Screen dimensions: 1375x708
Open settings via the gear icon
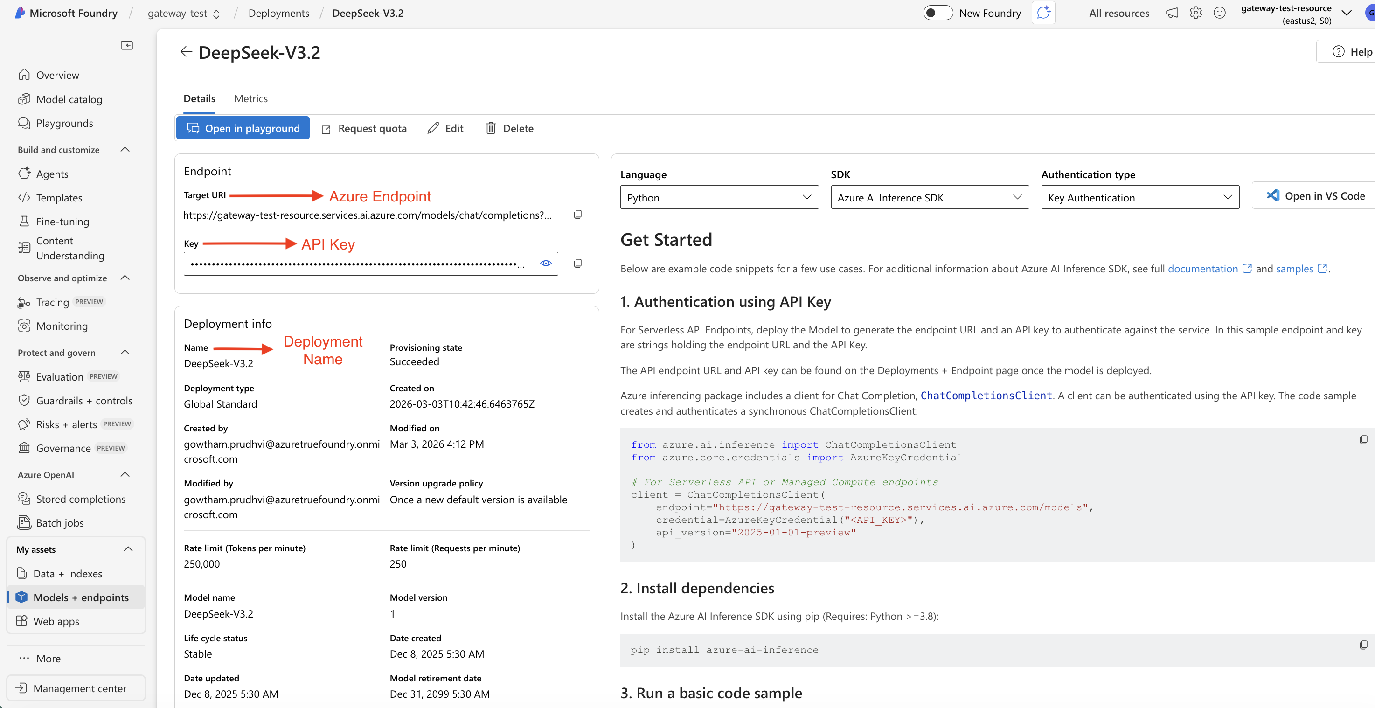pos(1195,13)
